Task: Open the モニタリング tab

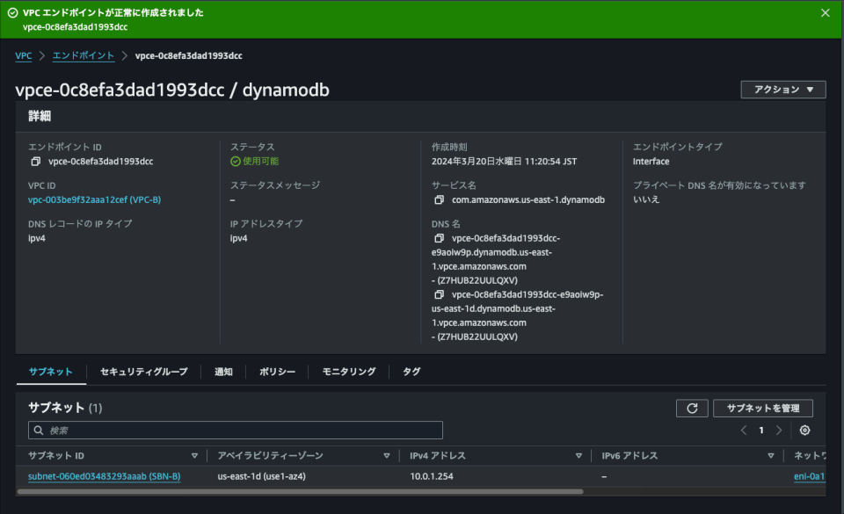Action: click(x=347, y=371)
